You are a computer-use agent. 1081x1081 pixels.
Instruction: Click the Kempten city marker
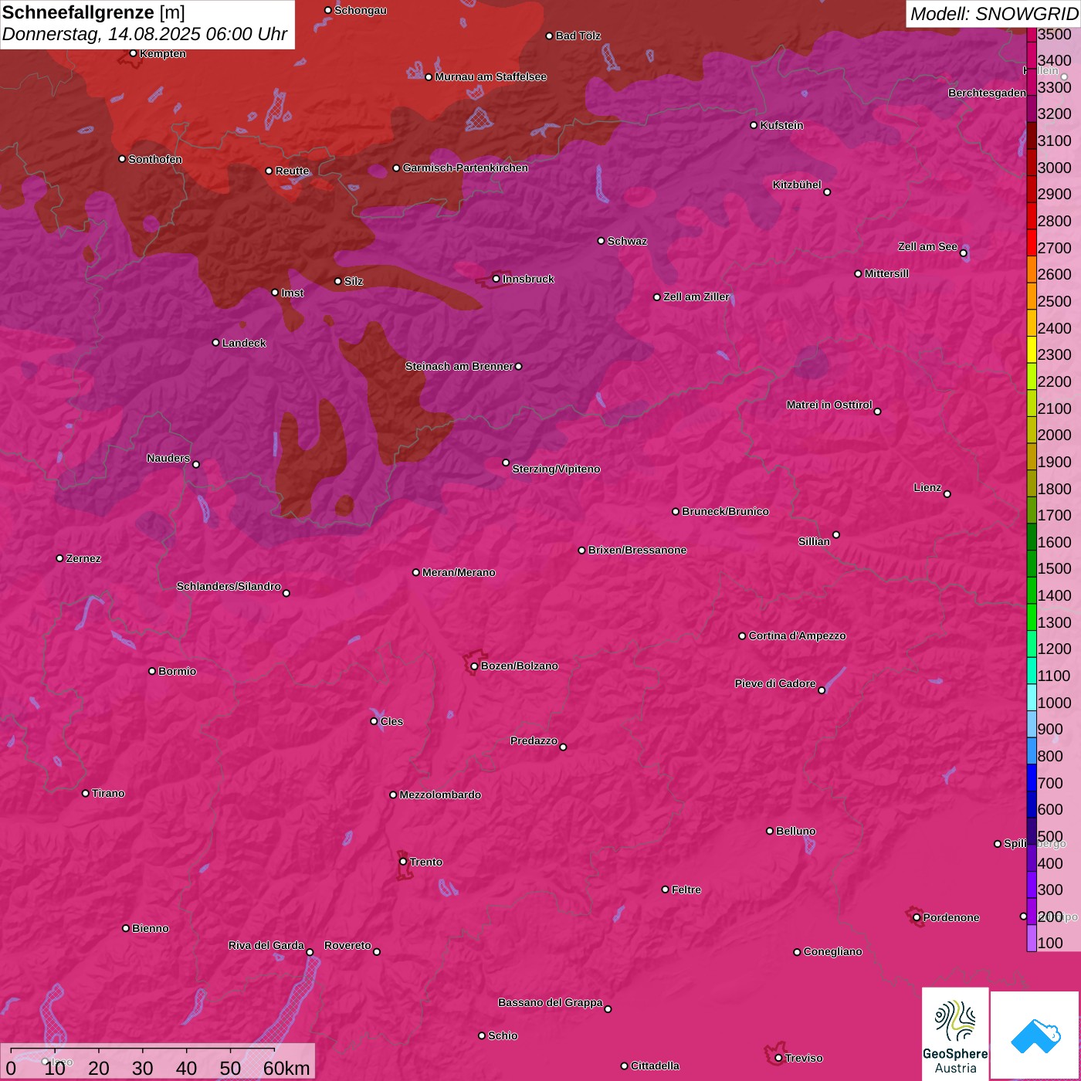pyautogui.click(x=133, y=53)
